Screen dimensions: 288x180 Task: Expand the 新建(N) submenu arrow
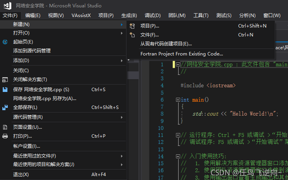point(122,24)
